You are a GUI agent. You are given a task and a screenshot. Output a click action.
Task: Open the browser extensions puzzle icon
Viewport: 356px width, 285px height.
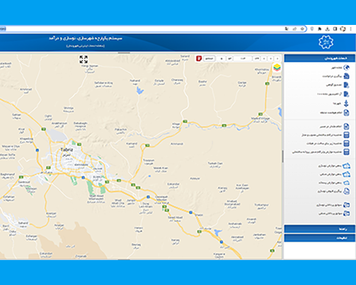320,29
